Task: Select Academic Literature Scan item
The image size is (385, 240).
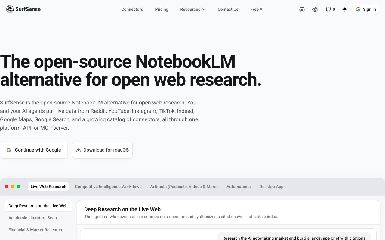Action: tap(38, 218)
